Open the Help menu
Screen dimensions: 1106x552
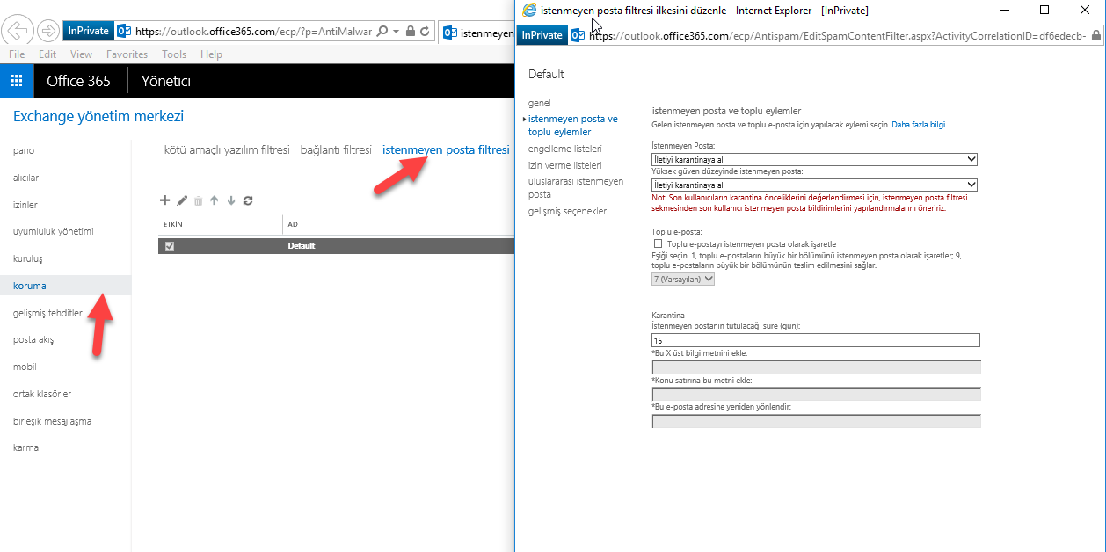point(211,54)
